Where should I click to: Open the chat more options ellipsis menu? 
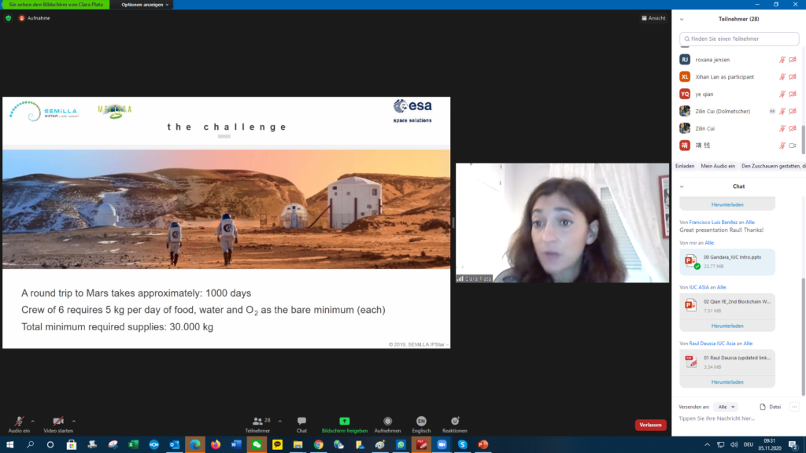pyautogui.click(x=794, y=407)
